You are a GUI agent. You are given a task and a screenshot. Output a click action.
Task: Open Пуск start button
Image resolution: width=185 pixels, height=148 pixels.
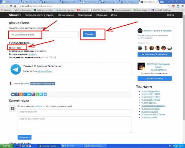point(6,146)
